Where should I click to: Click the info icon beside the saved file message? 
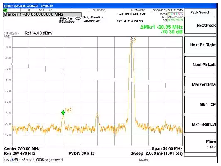tap(13, 160)
